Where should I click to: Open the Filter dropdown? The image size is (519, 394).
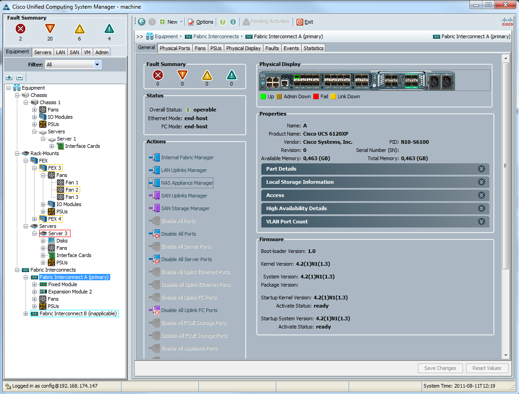click(x=97, y=65)
